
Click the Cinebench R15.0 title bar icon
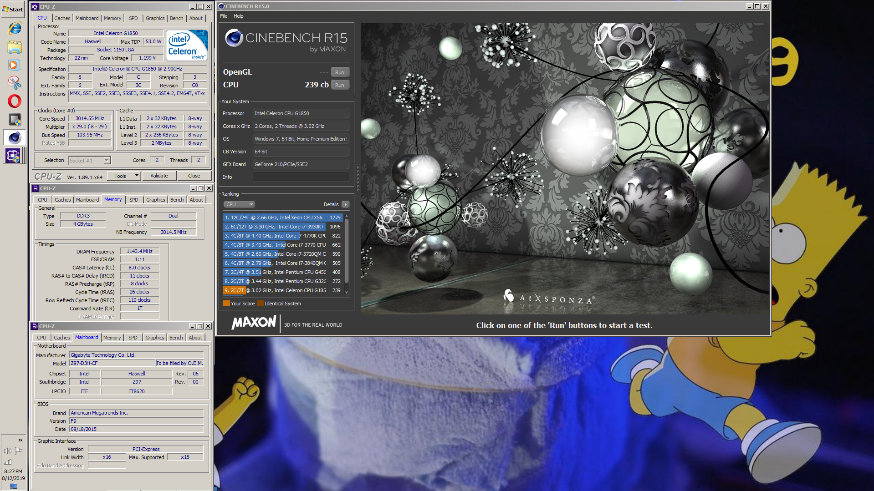point(221,6)
